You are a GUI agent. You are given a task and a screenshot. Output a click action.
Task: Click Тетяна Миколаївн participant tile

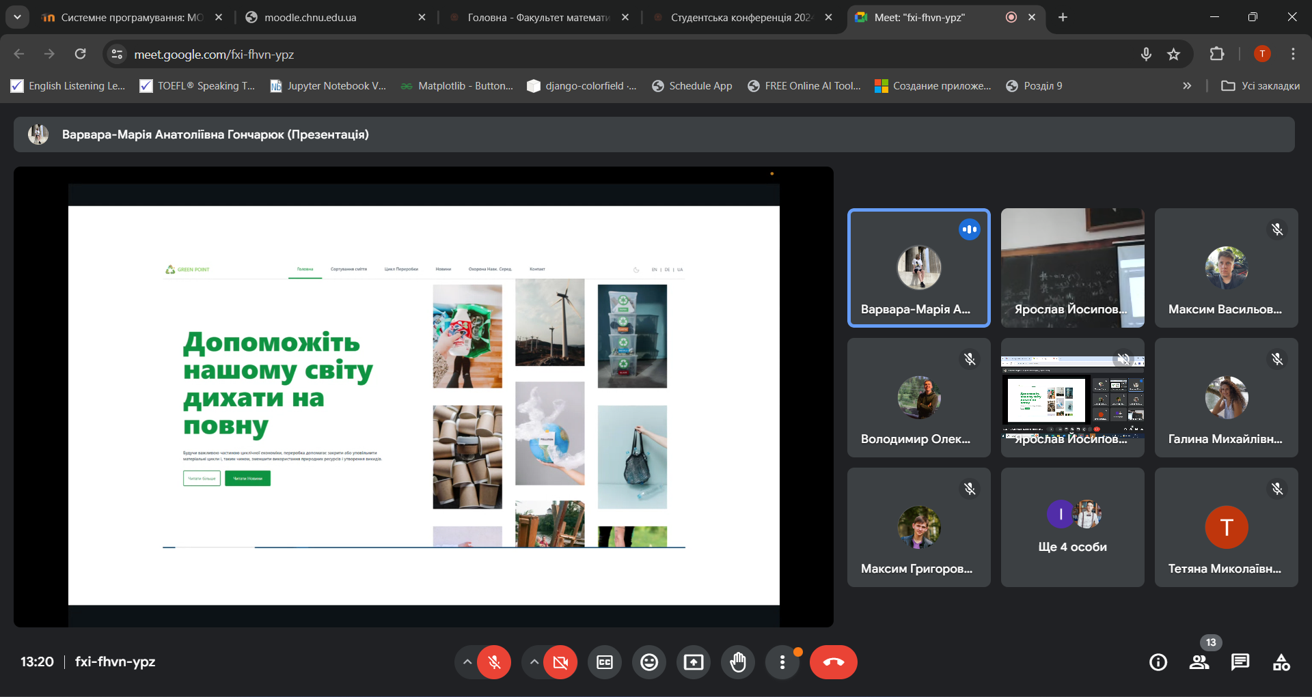1227,527
